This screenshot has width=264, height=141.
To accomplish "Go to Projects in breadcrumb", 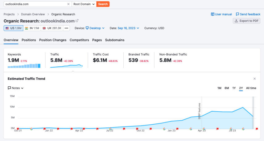I will point(9,14).
